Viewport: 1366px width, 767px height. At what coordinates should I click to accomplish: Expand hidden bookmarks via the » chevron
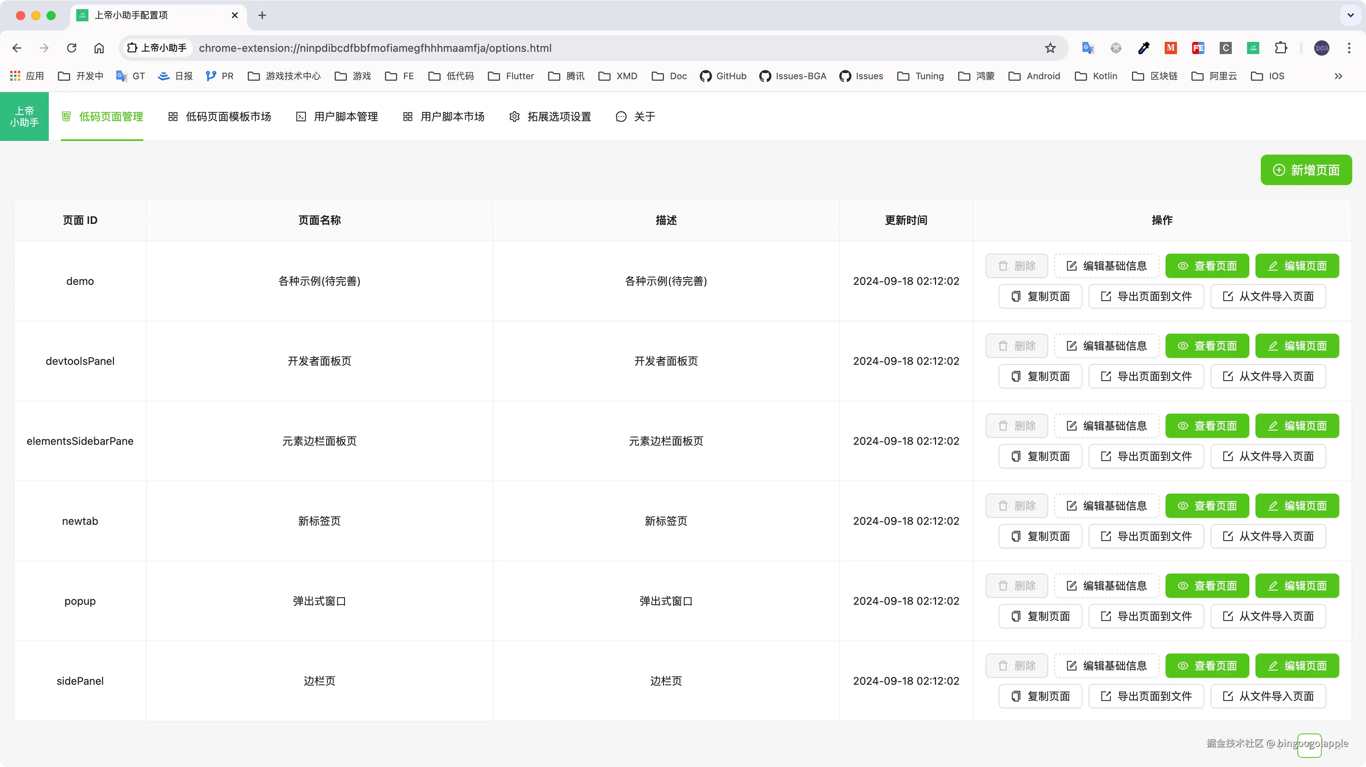pyautogui.click(x=1339, y=76)
